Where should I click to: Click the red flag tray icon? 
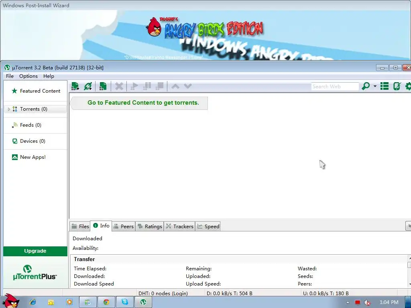358,302
